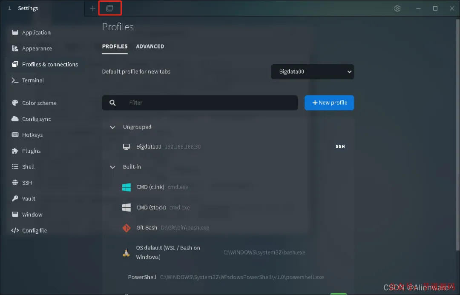Image resolution: width=460 pixels, height=295 pixels.
Task: Create a New profile
Action: (329, 103)
